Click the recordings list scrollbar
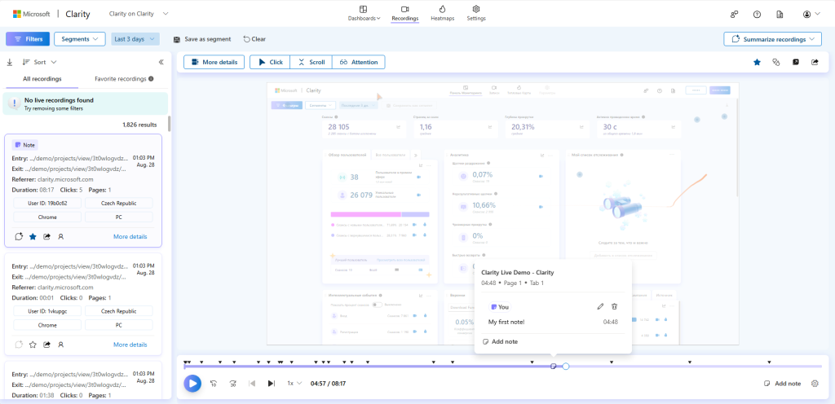The width and height of the screenshot is (835, 404). pos(170,124)
